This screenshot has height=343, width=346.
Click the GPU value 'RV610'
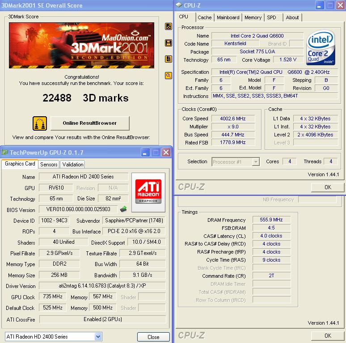coord(56,188)
